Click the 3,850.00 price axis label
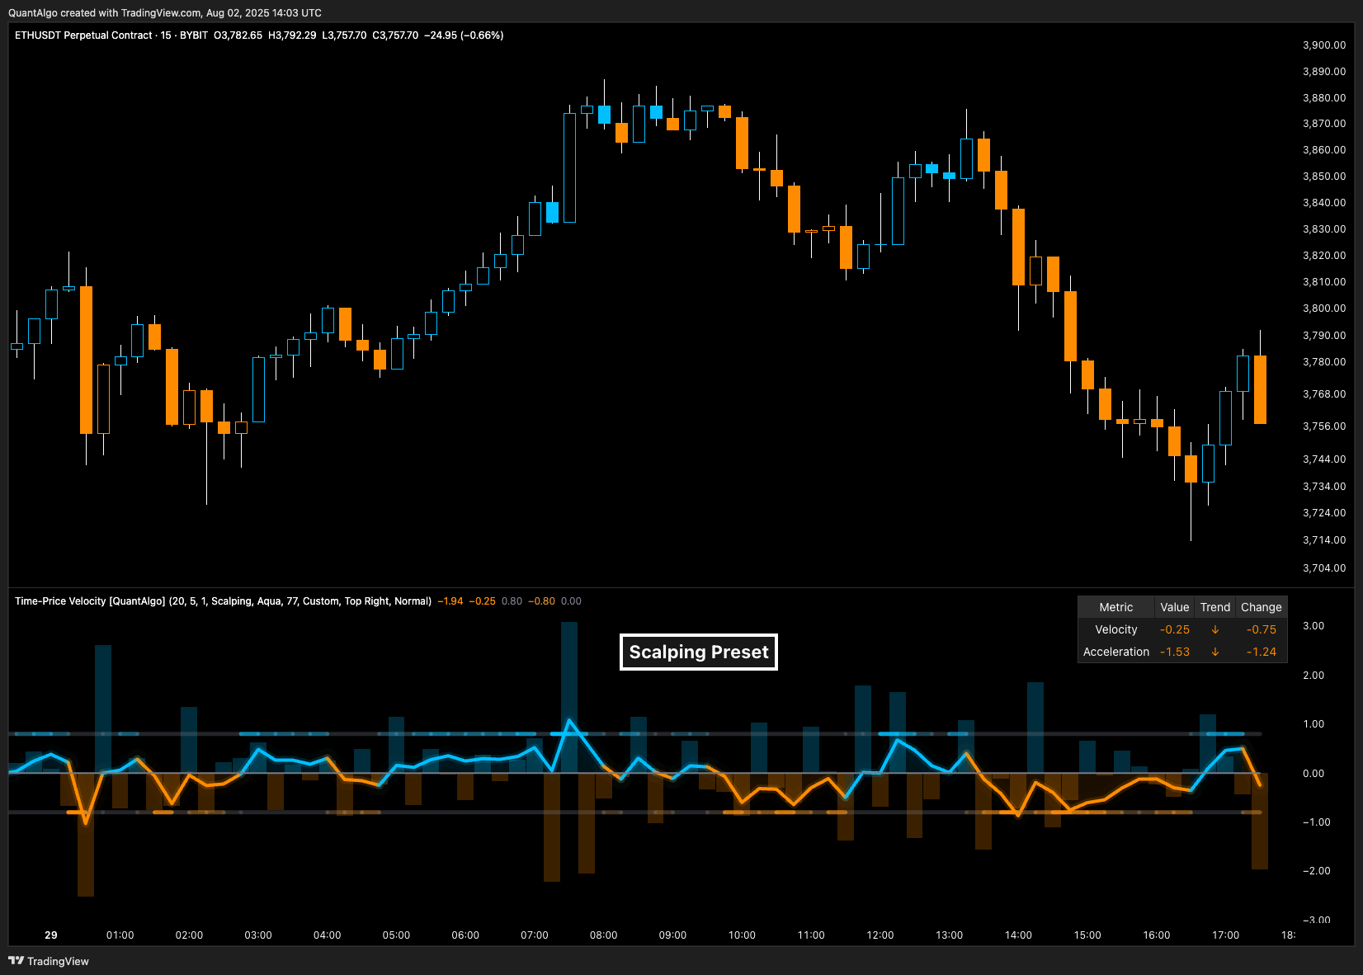 [x=1324, y=177]
